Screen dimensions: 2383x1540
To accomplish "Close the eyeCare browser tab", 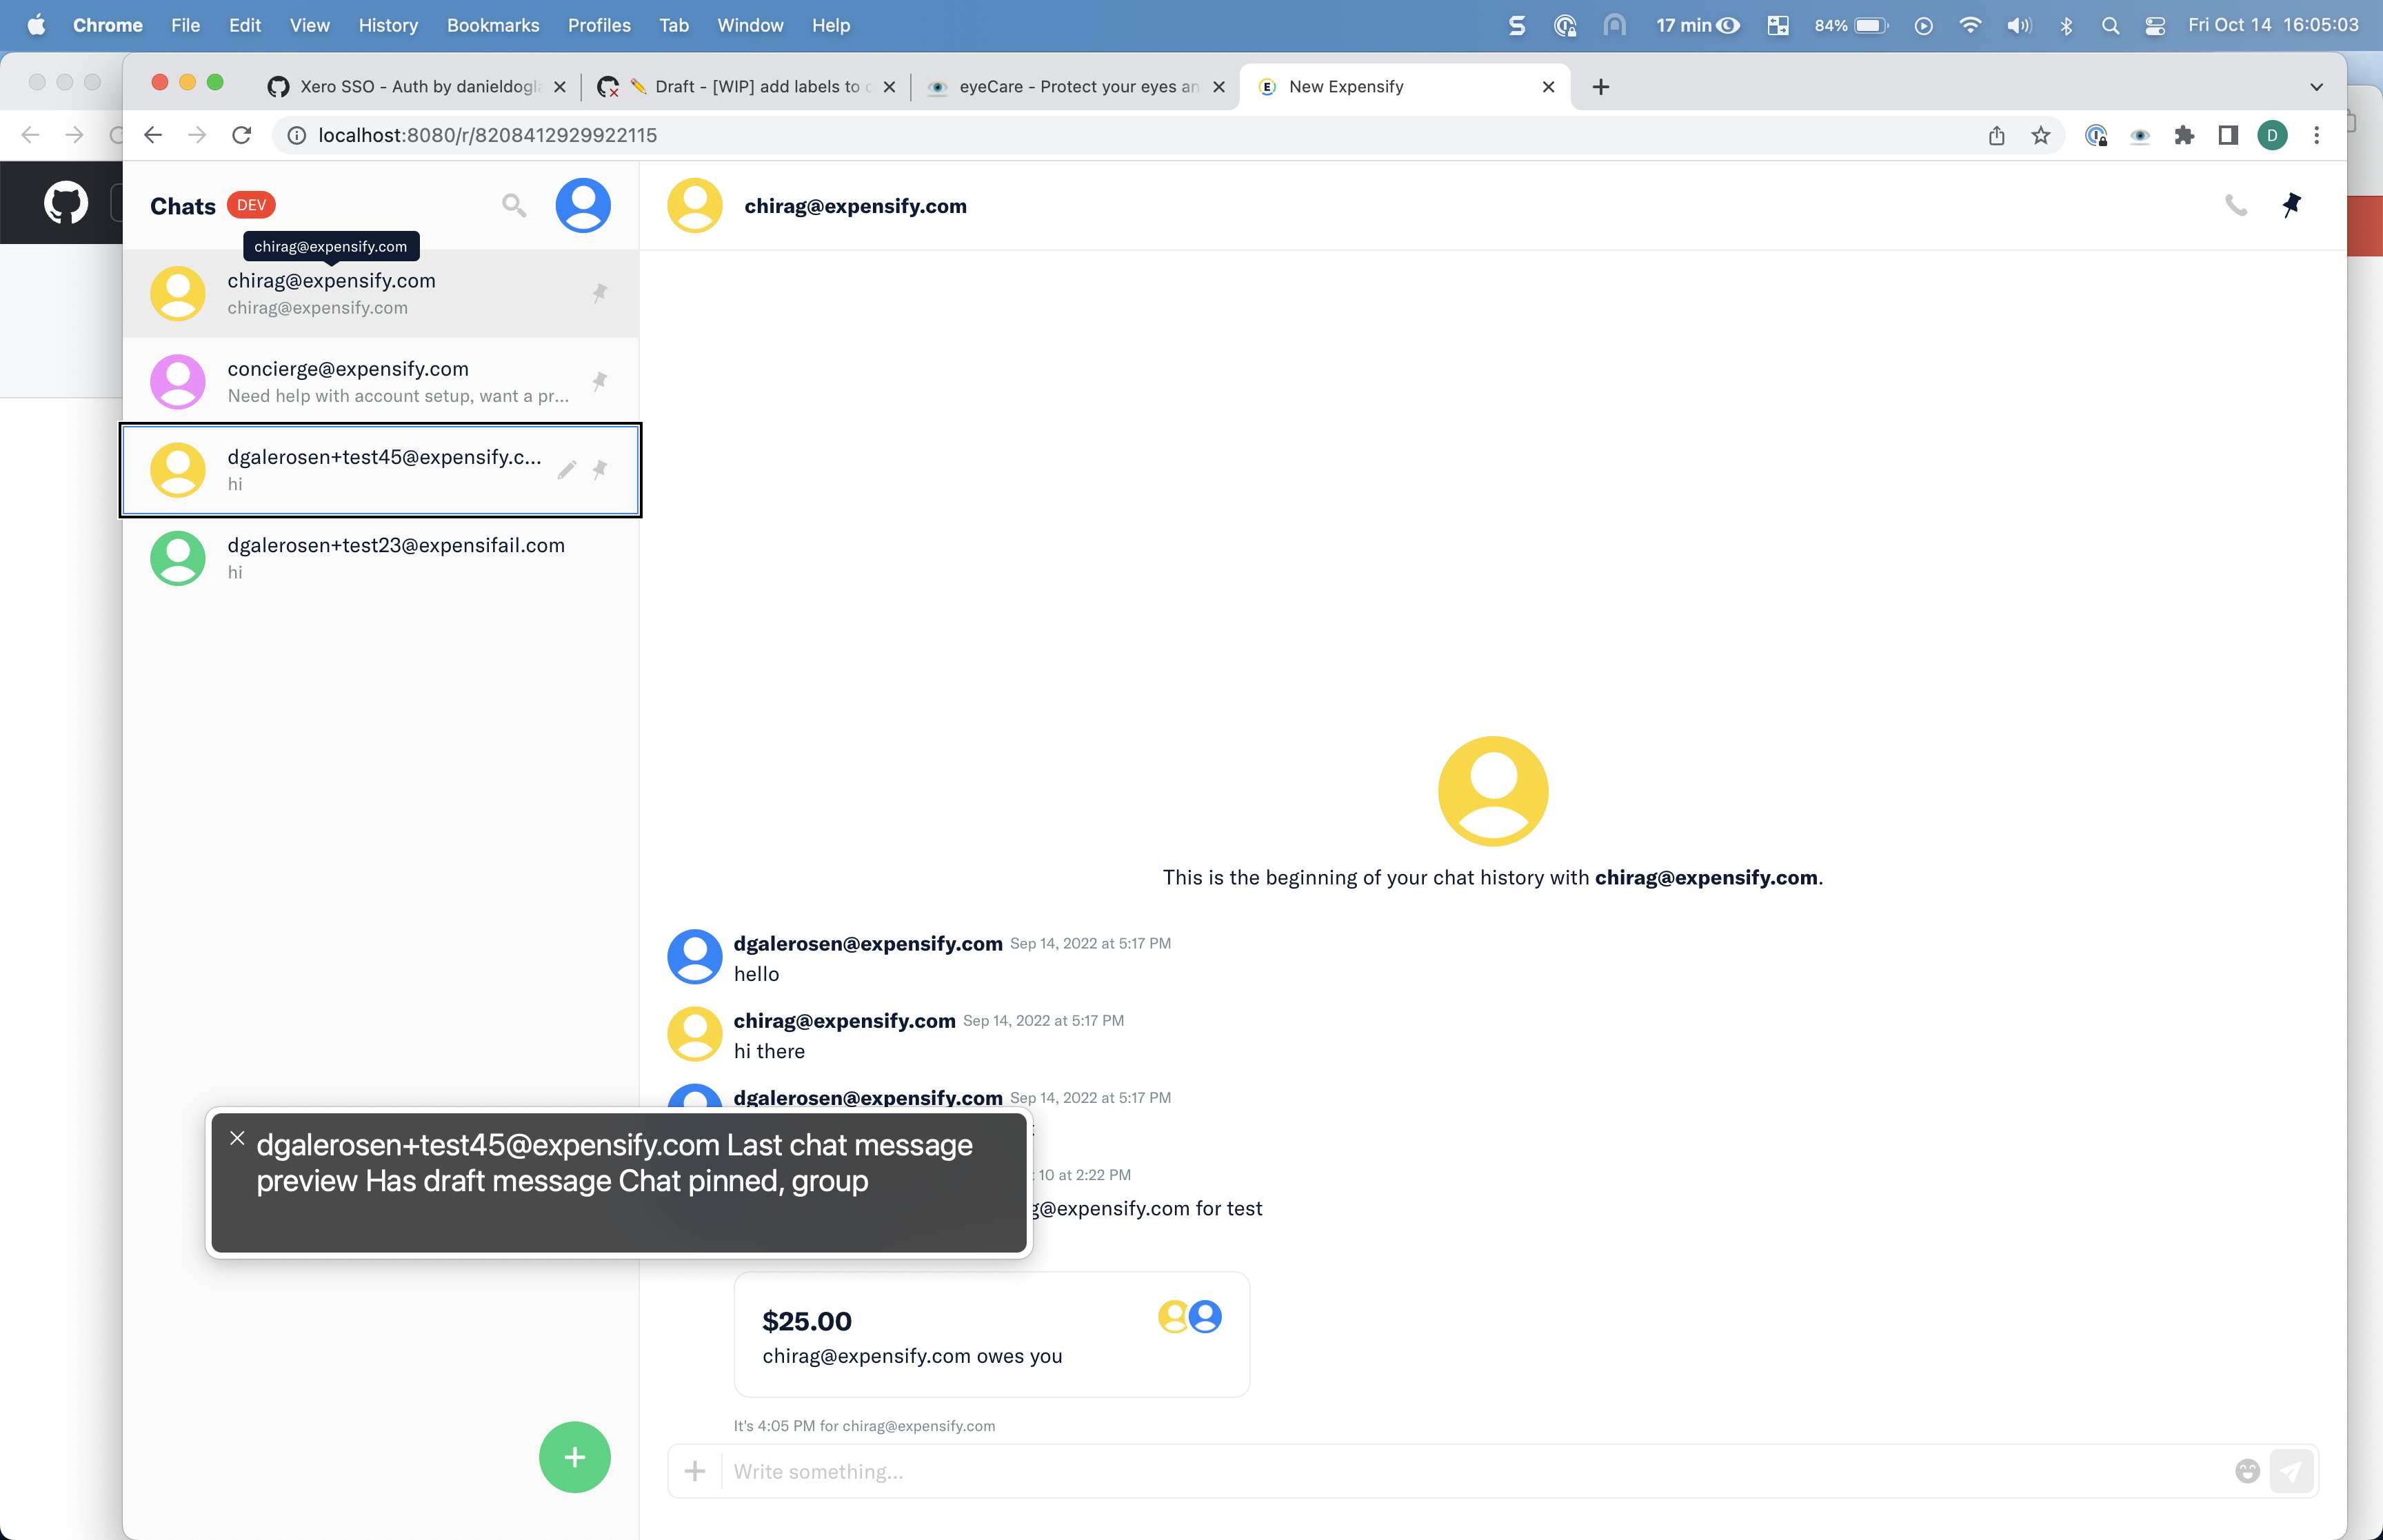I will 1219,87.
